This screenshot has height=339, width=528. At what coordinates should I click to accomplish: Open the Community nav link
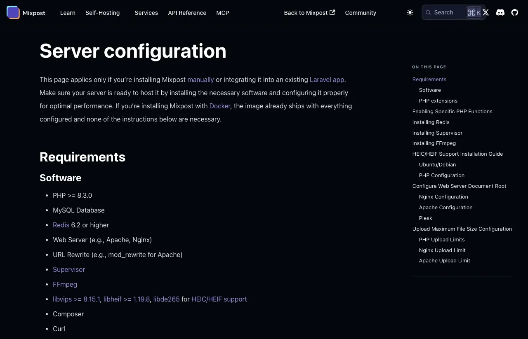(x=361, y=13)
